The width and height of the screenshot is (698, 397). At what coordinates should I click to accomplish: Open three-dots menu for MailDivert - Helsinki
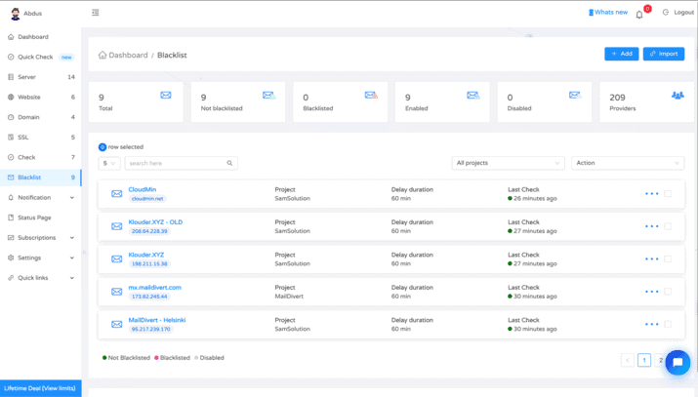651,325
